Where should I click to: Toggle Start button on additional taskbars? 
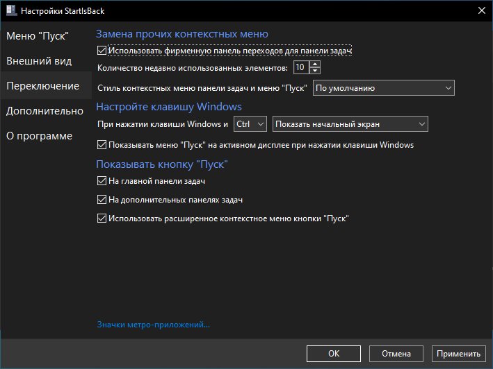(x=102, y=199)
